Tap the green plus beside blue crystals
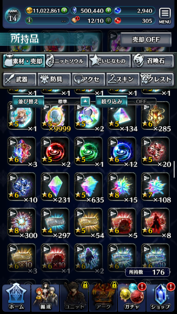The image size is (177, 314). (x=108, y=10)
